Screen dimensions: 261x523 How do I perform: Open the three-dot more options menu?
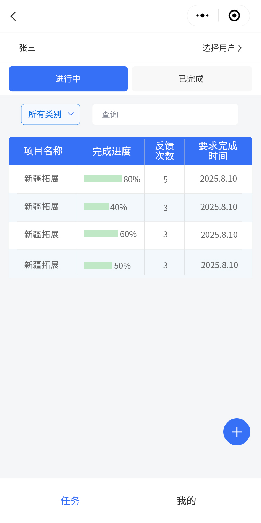(203, 16)
